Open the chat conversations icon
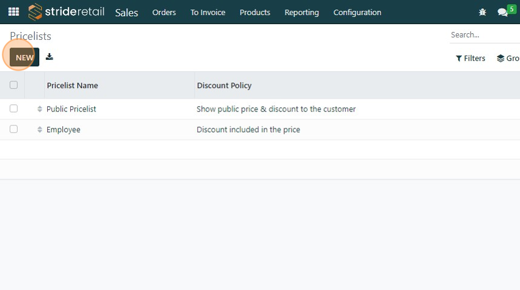Viewport: 520px width, 290px height. (502, 12)
